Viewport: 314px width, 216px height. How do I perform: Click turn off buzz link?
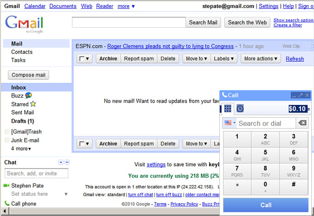[169, 195]
